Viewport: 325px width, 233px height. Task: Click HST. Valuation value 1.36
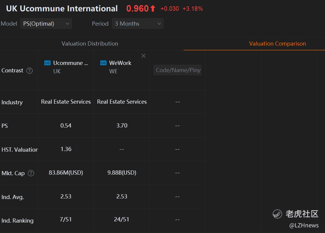(x=66, y=149)
